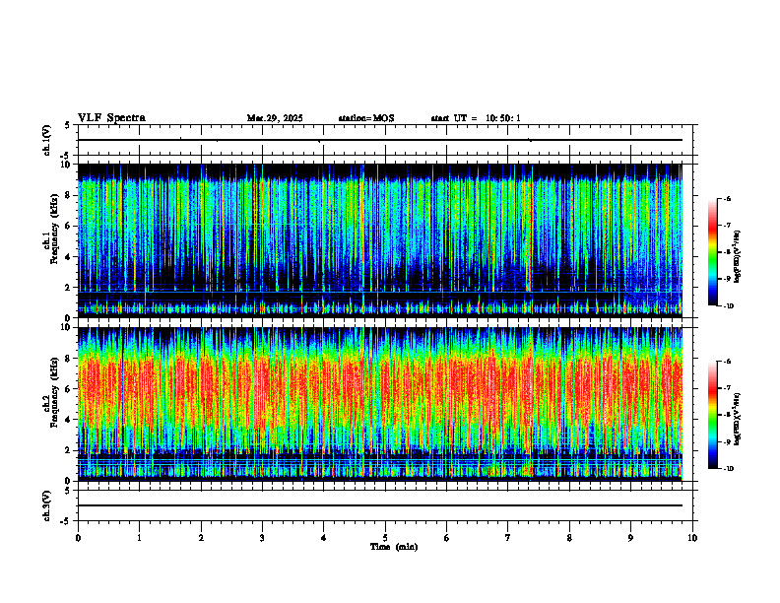Click the "-5" tick on ch.3(V) axis
780x603 pixels.
[x=67, y=521]
